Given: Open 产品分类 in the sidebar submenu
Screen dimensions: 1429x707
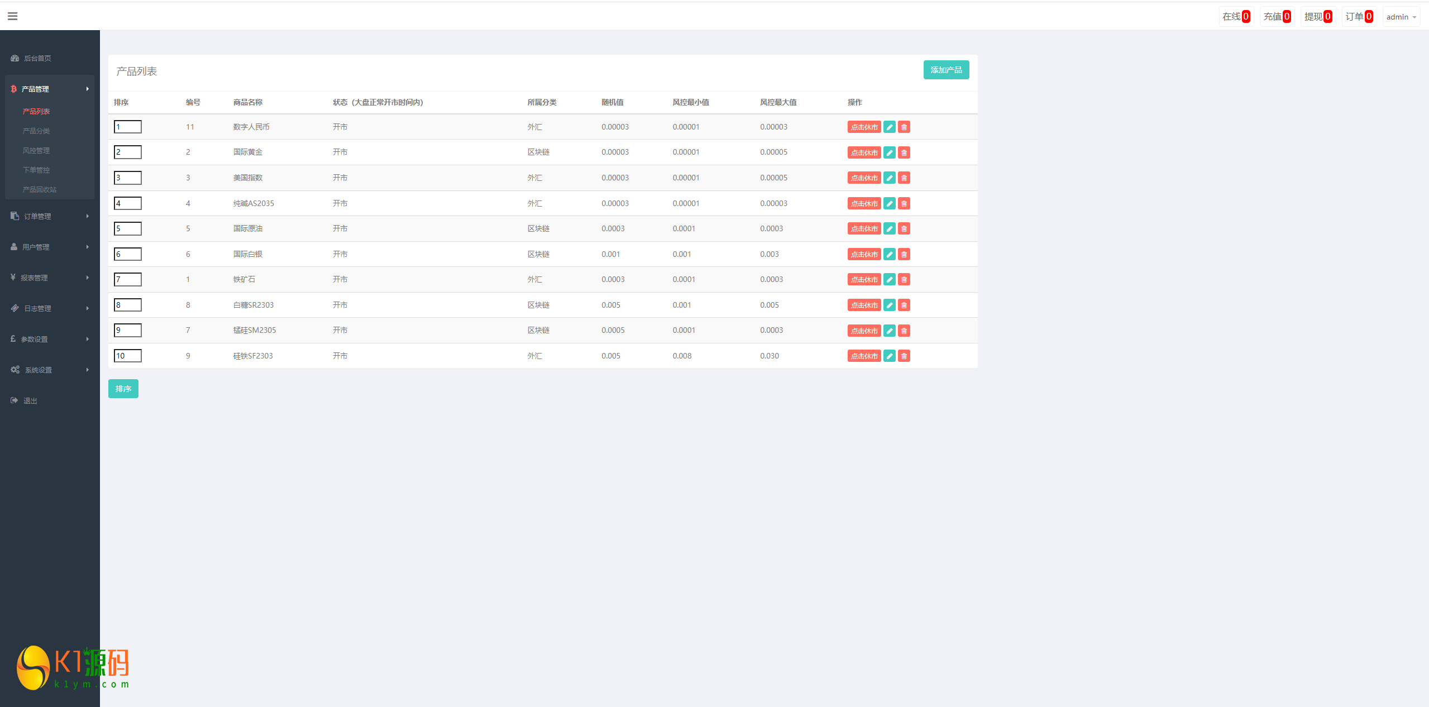Looking at the screenshot, I should coord(36,131).
